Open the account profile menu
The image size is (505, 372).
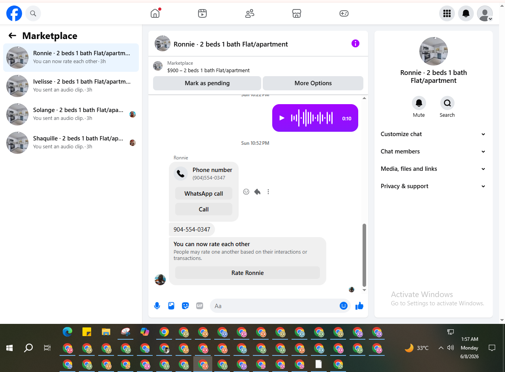(x=485, y=13)
